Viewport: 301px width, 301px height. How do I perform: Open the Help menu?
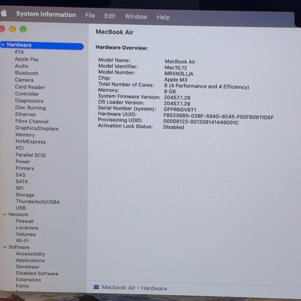pos(163,17)
